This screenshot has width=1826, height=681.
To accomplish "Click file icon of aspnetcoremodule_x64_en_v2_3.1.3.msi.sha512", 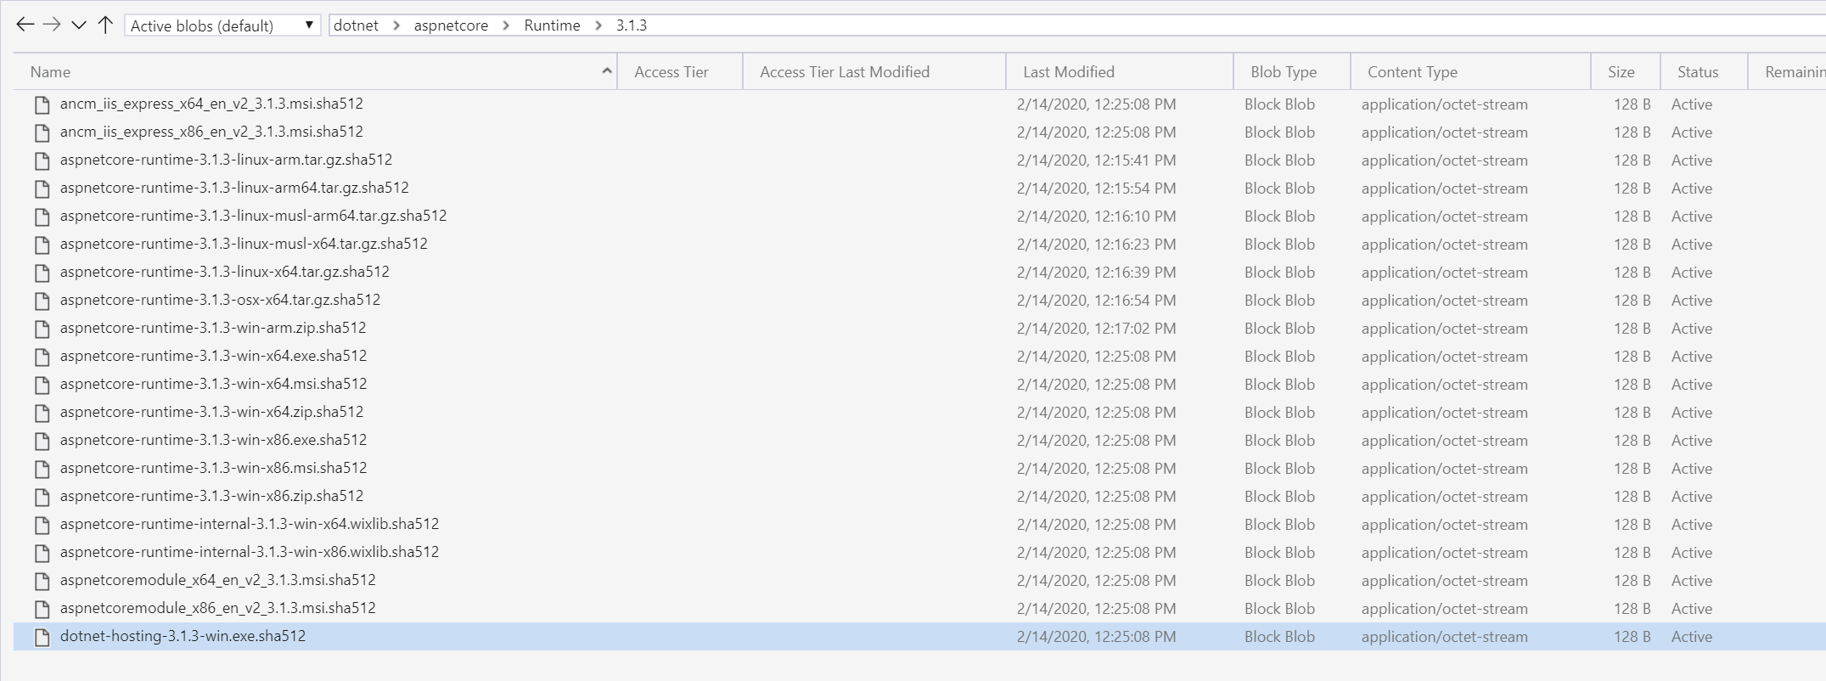I will pos(42,581).
